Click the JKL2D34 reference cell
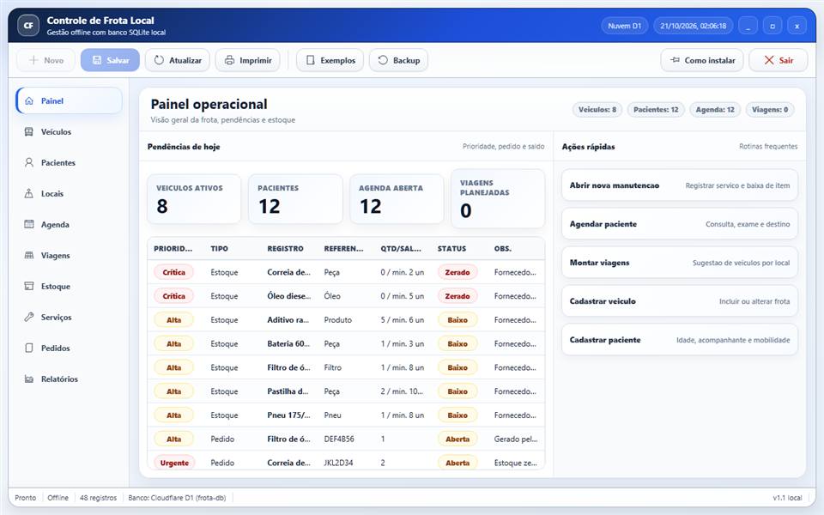Screen dimensions: 824x515 tap(338, 463)
